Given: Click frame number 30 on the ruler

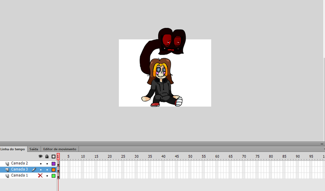Looking at the screenshot, I should [136, 157].
